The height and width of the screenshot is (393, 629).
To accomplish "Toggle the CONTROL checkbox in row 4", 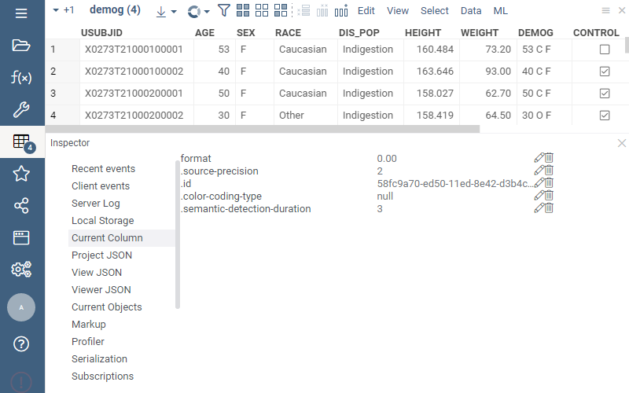I will pos(604,116).
